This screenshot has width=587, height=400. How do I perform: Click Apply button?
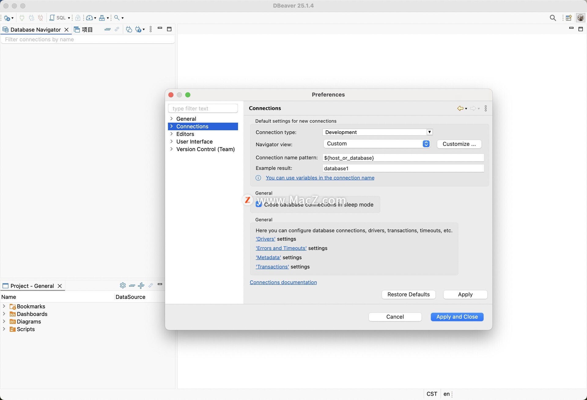click(x=465, y=294)
